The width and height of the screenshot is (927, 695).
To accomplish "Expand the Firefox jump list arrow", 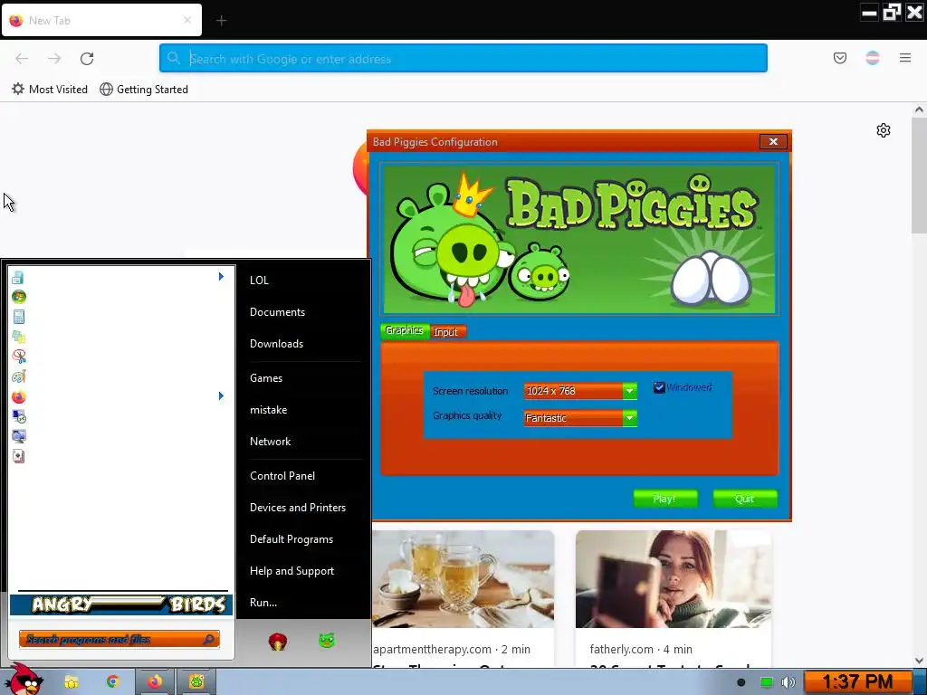I will coord(221,396).
